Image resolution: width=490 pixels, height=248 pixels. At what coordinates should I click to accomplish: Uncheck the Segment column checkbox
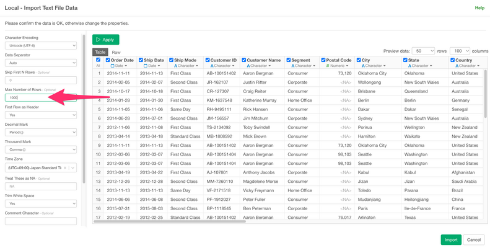pyautogui.click(x=289, y=60)
